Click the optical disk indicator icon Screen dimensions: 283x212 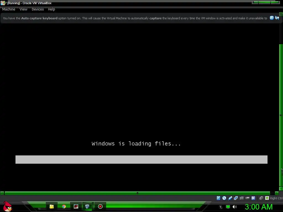(x=224, y=198)
